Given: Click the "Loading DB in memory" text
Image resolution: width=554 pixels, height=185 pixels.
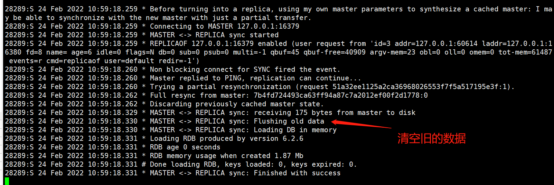Looking at the screenshot, I should [x=295, y=130].
